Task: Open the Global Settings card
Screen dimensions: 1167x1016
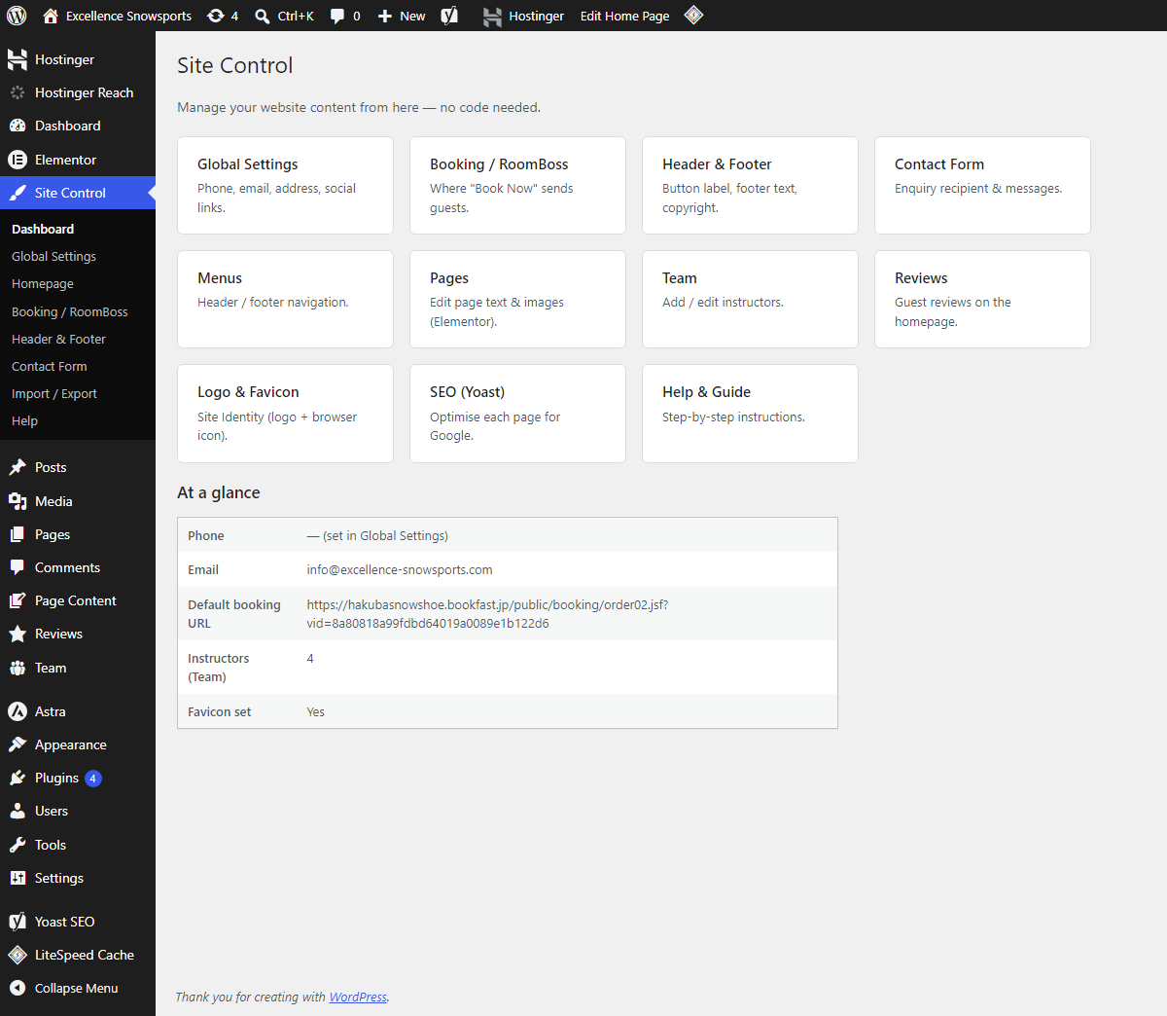Action: pos(285,185)
